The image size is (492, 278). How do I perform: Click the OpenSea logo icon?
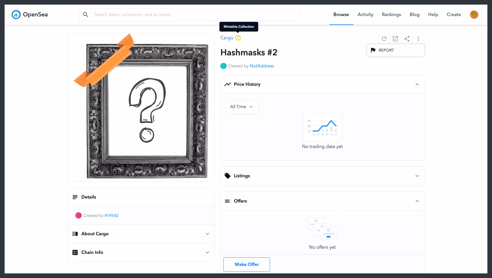click(16, 15)
